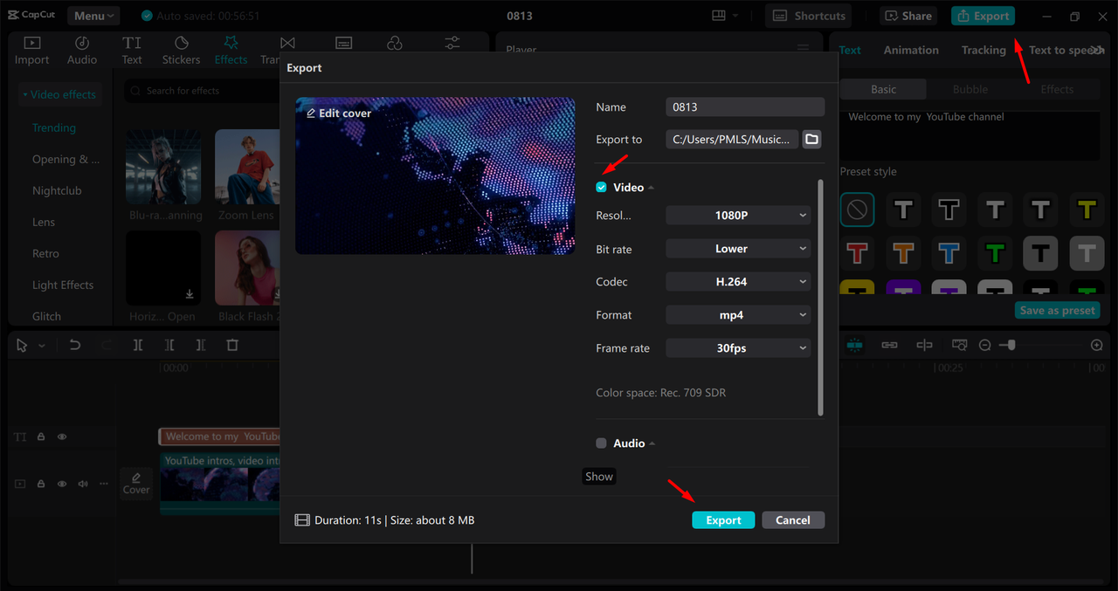Click the player layout icon in title bar
1118x591 pixels.
(719, 16)
